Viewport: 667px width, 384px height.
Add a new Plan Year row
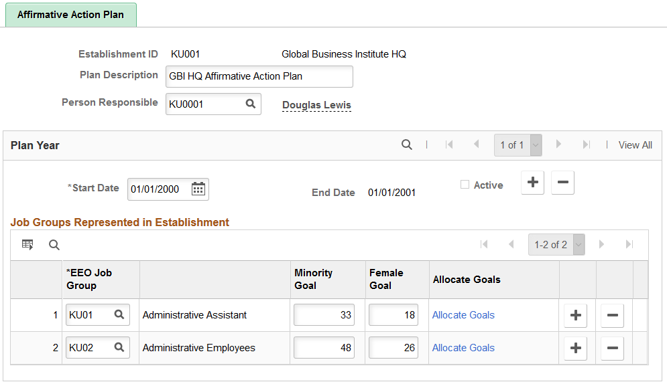tap(532, 183)
